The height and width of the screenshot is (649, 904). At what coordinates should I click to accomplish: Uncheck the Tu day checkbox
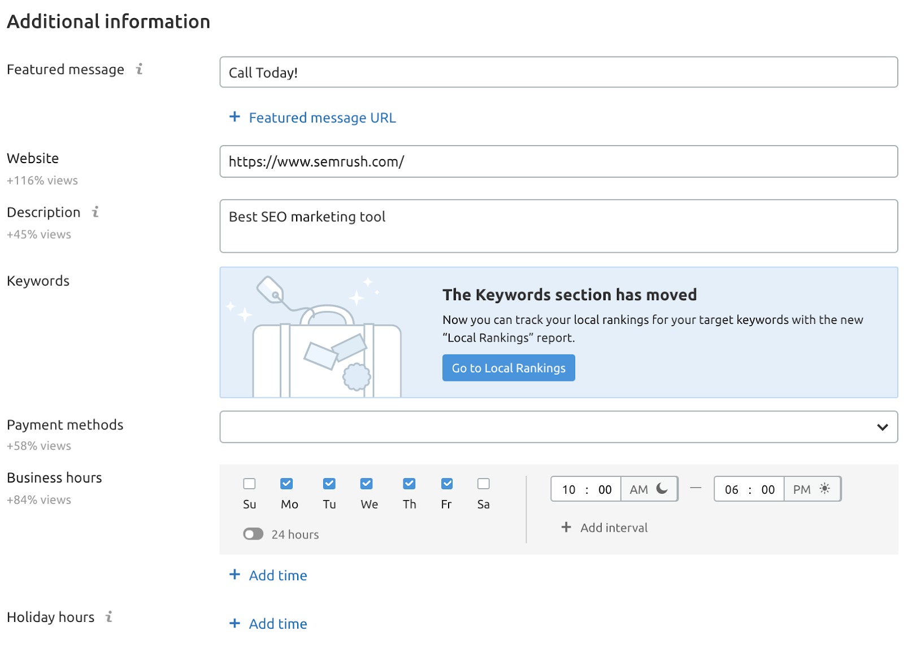coord(329,484)
